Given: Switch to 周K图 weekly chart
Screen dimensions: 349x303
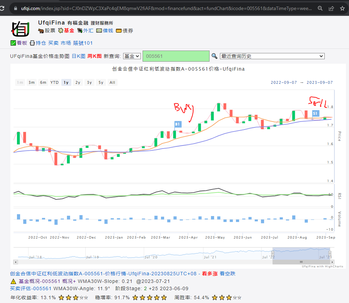Looking at the screenshot, I should point(94,56).
